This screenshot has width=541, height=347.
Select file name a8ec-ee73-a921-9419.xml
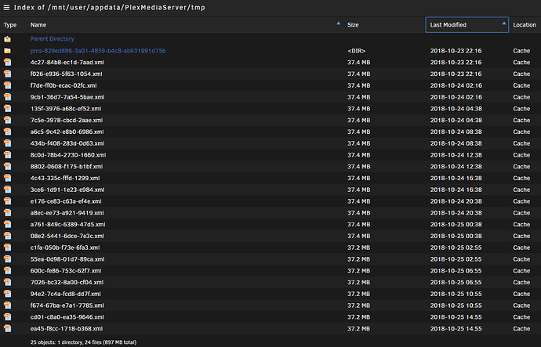[x=67, y=212]
